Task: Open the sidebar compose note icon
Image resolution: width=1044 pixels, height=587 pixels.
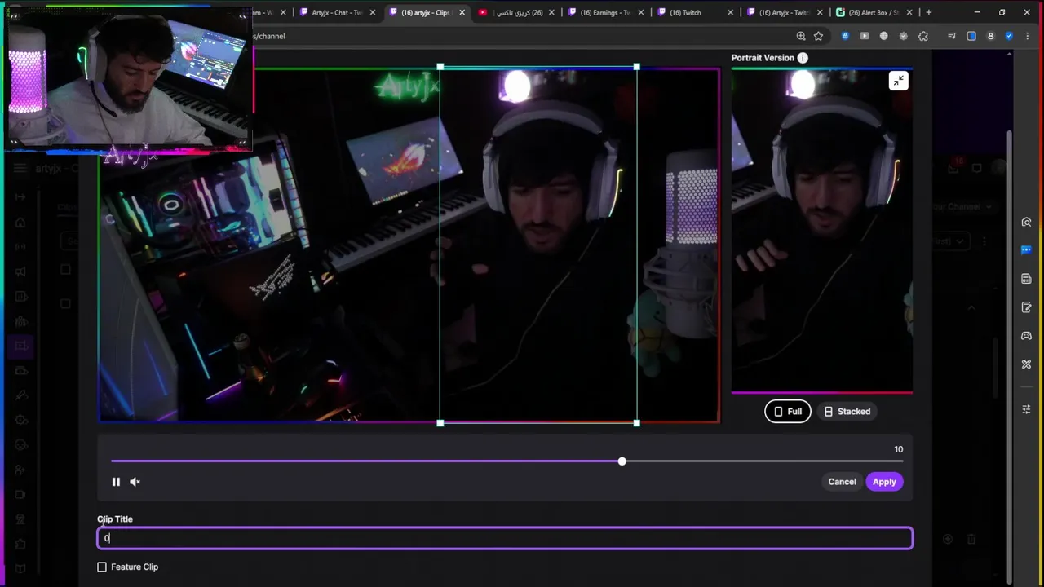Action: click(x=1026, y=307)
